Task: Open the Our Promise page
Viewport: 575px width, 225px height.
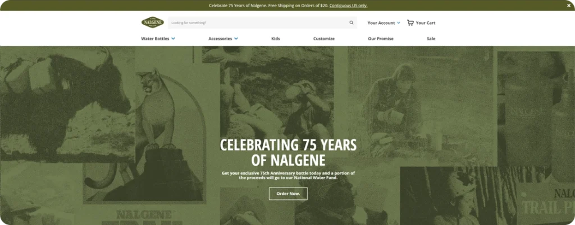Action: (381, 39)
